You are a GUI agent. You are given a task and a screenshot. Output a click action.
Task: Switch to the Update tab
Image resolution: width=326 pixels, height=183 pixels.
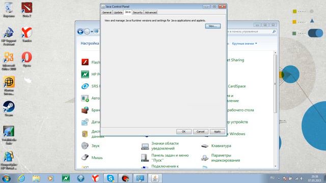click(118, 12)
